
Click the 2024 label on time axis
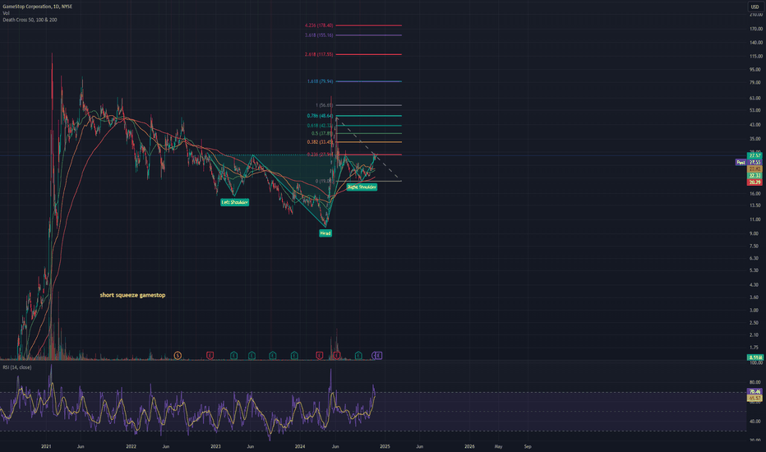point(300,446)
